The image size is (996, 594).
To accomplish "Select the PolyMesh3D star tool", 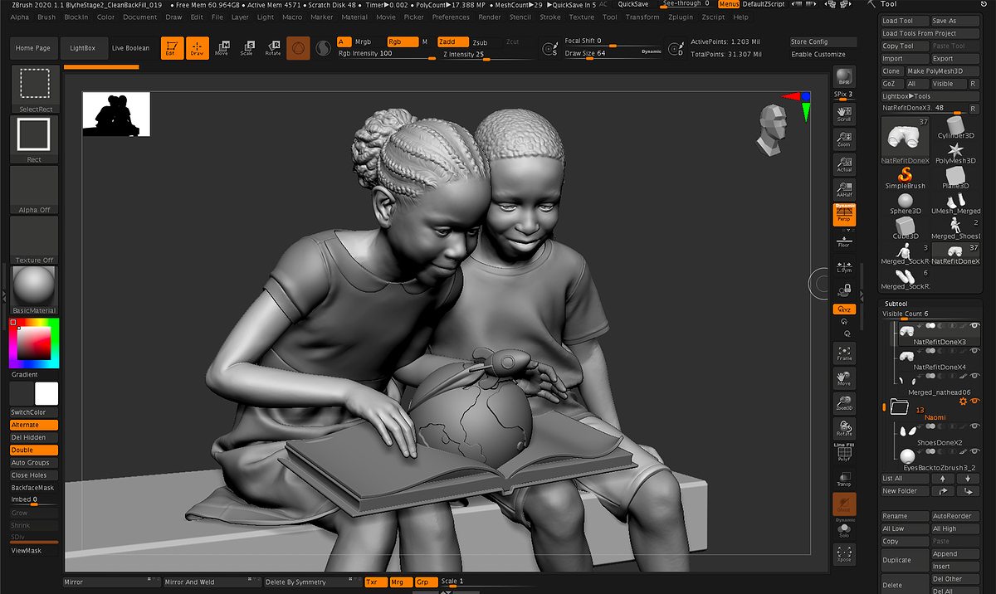I will click(955, 152).
